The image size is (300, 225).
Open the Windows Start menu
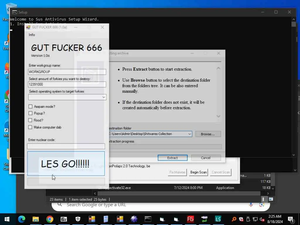tap(7, 219)
